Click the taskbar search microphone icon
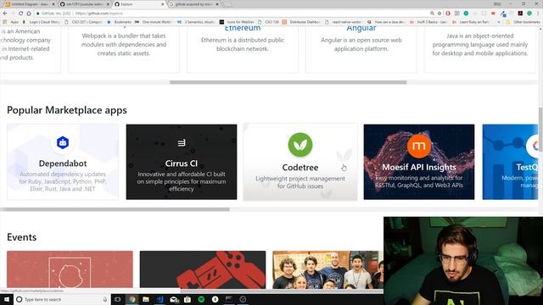Viewport: 543px width, 305px height. pyautogui.click(x=105, y=299)
